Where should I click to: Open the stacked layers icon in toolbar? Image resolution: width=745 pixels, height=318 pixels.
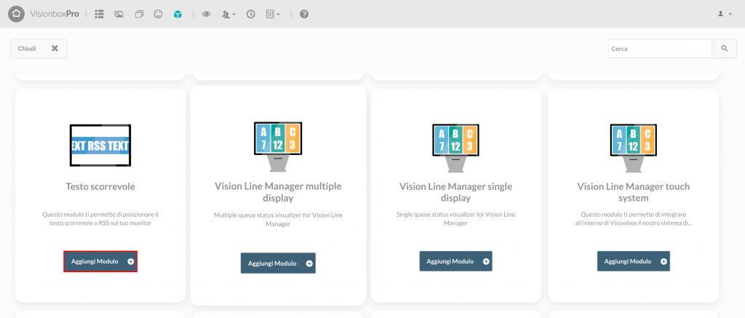coord(139,15)
